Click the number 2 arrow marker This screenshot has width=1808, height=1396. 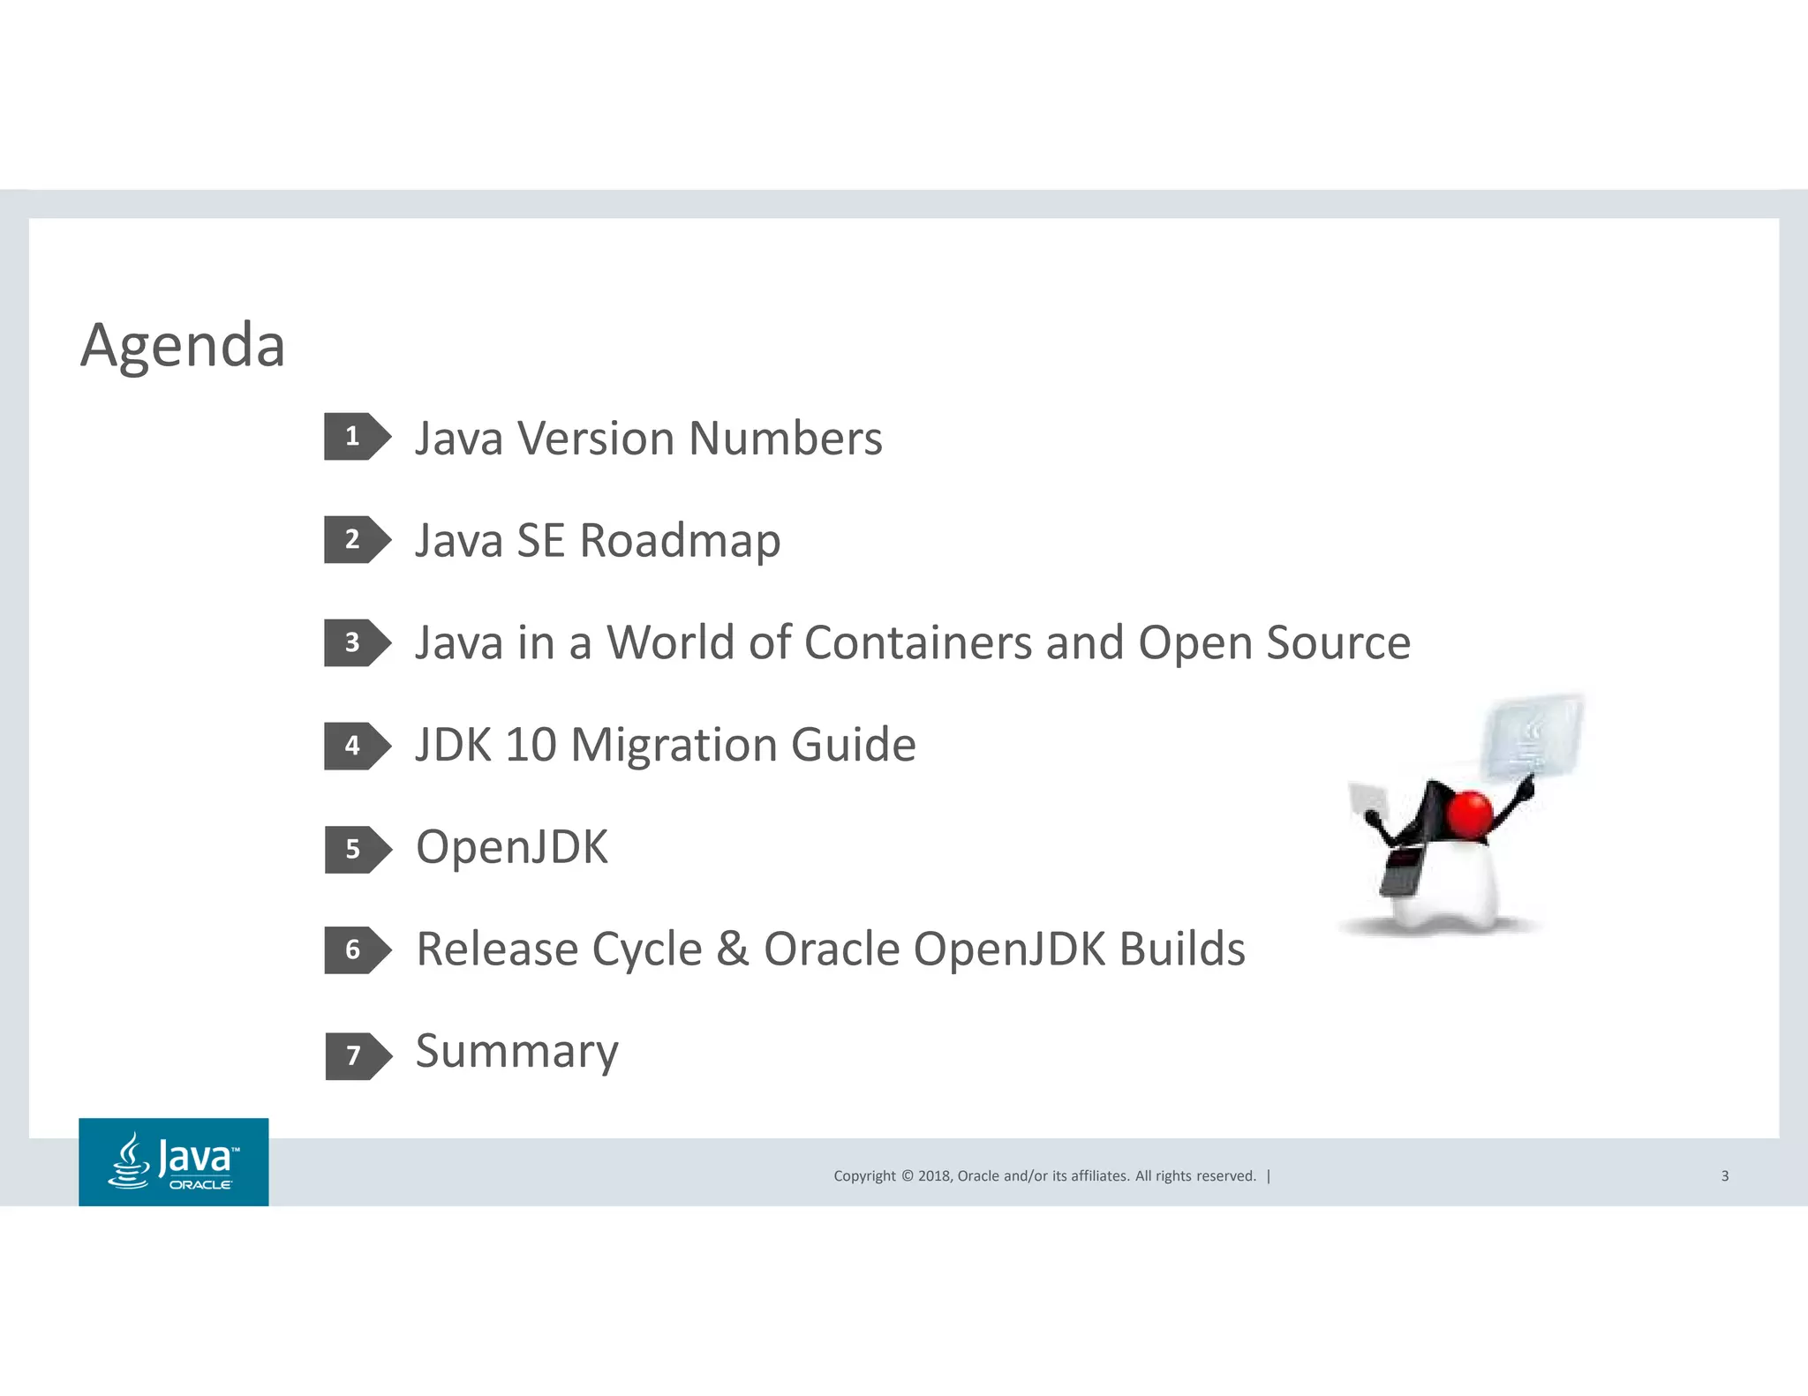pos(357,539)
